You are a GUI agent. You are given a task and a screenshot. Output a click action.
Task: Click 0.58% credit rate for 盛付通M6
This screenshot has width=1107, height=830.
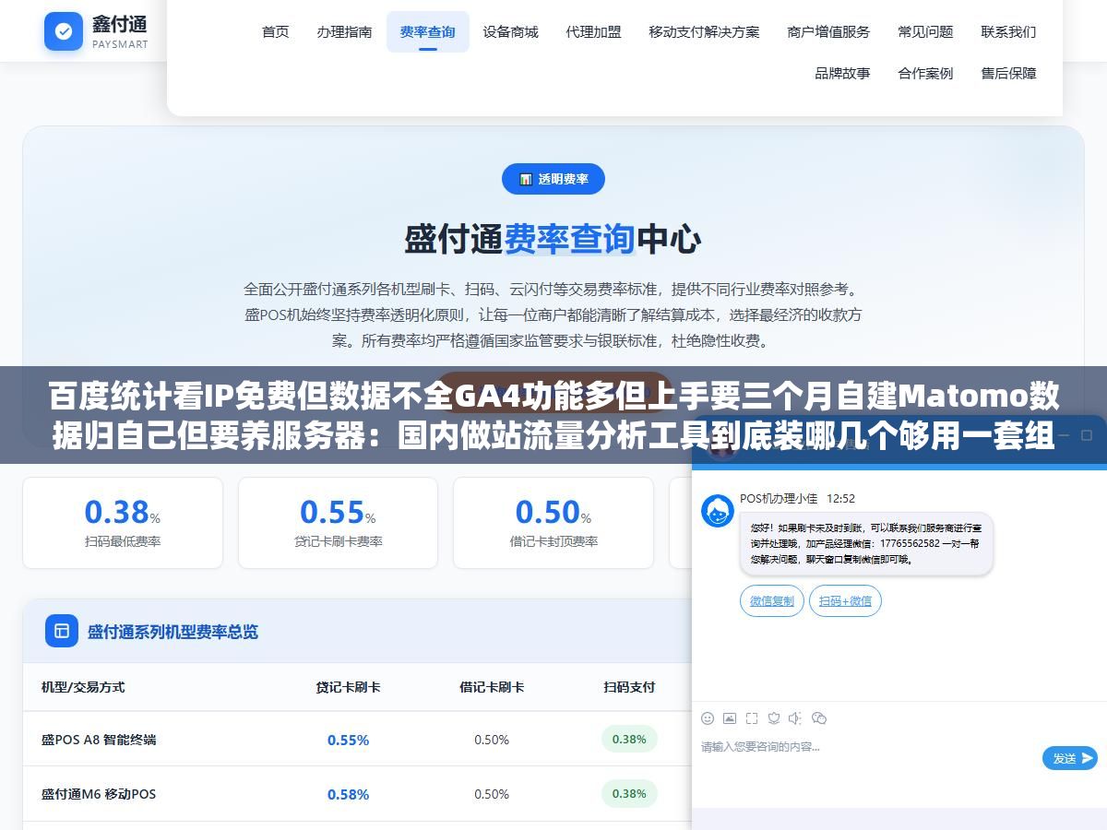(348, 794)
